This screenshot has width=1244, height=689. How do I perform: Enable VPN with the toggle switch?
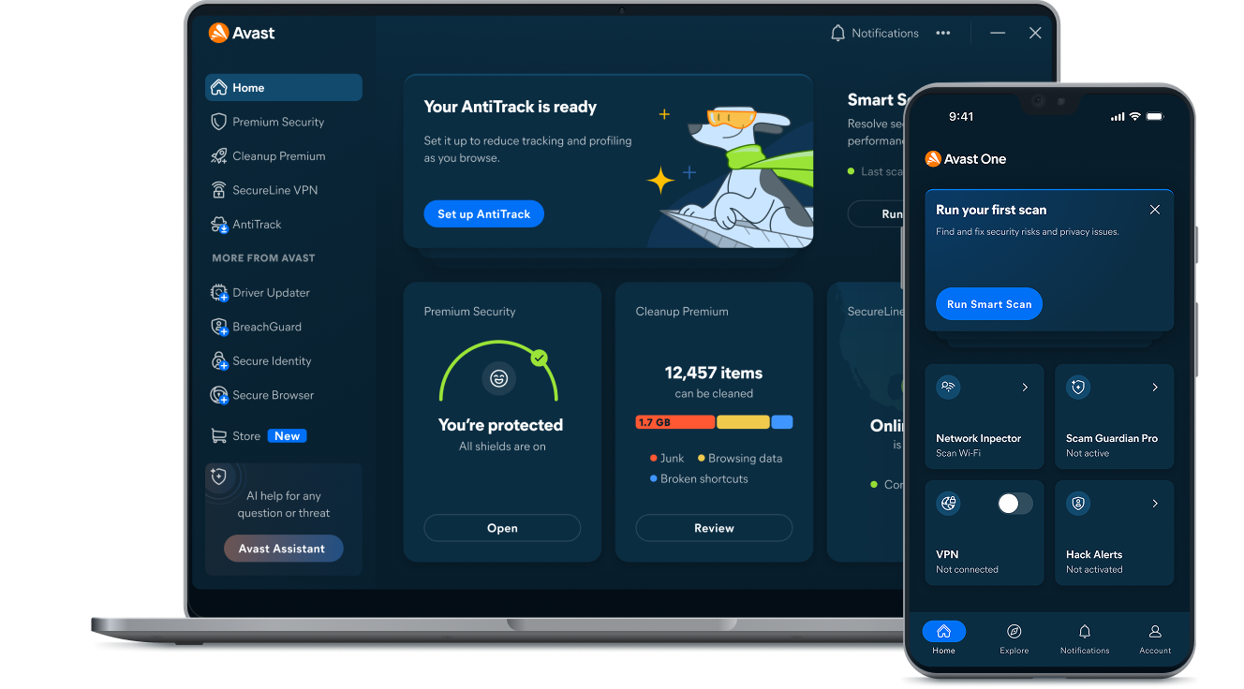(x=1014, y=503)
